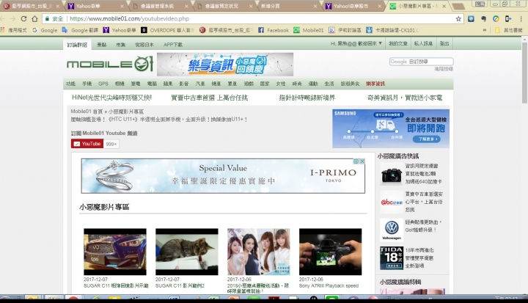Open 我的文章 in top bar
Image resolution: width=528 pixels, height=303 pixels.
398,43
